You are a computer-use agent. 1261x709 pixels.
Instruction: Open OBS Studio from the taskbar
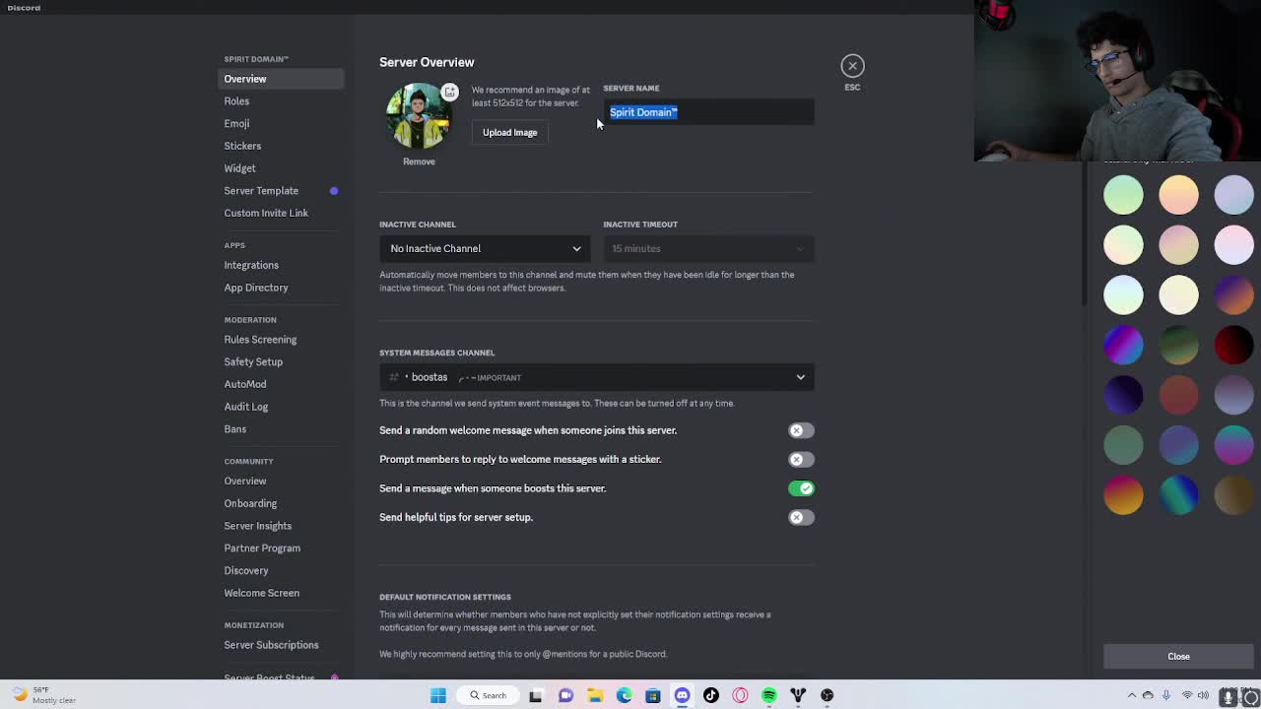tap(828, 695)
